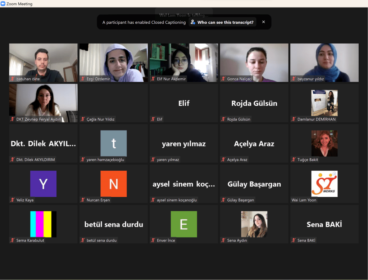Select Enver İnce's green E avatar

(184, 224)
